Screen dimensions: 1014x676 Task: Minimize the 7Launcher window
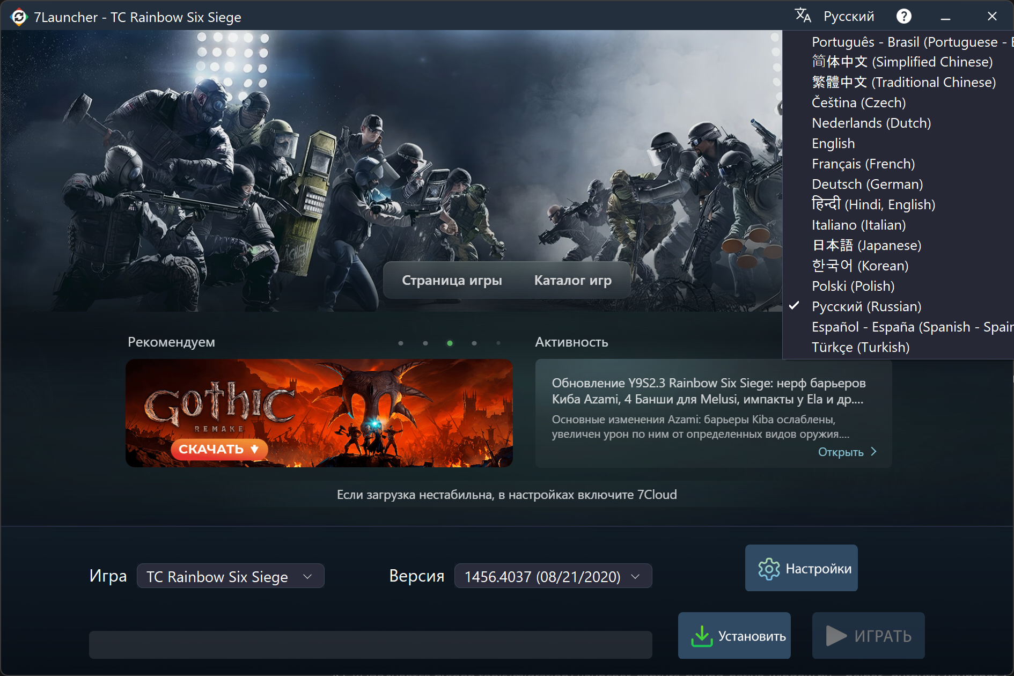[946, 17]
